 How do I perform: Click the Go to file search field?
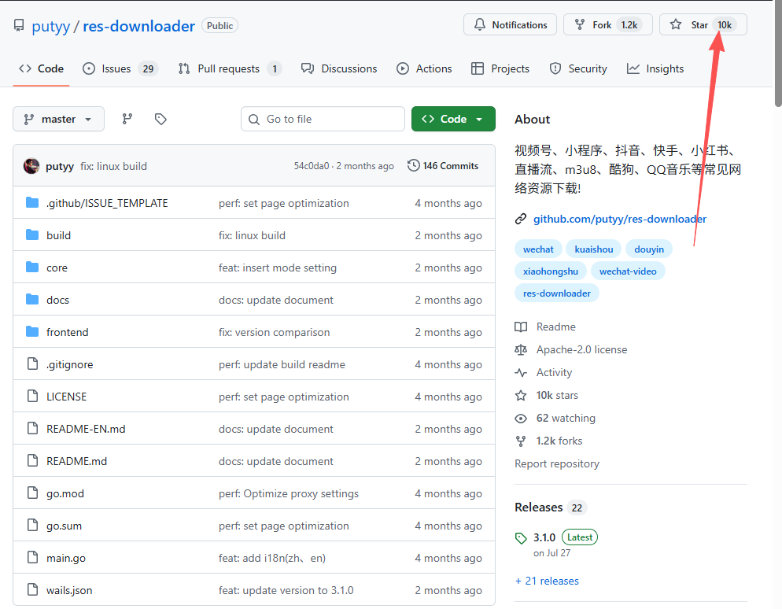323,119
